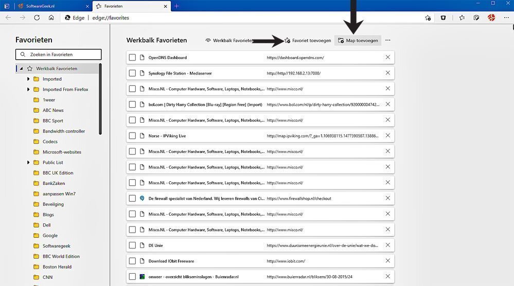Go back with the browser back arrow
This screenshot has height=286, width=514.
(x=8, y=17)
